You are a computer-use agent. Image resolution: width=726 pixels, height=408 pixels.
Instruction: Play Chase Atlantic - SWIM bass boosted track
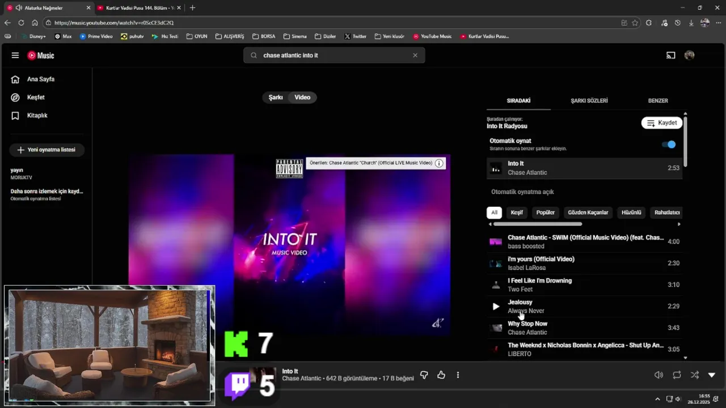[584, 242]
